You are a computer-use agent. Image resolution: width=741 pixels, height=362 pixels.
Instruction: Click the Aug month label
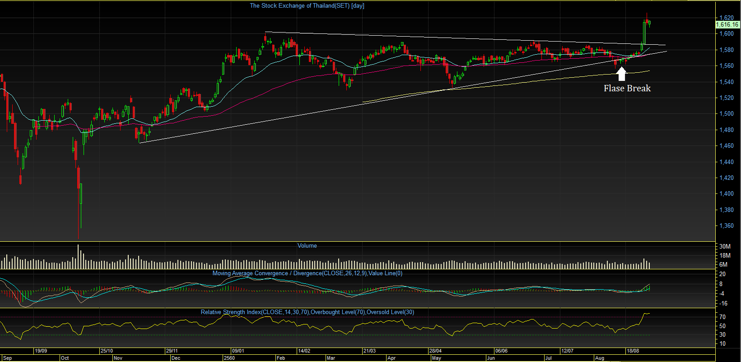[x=600, y=358]
